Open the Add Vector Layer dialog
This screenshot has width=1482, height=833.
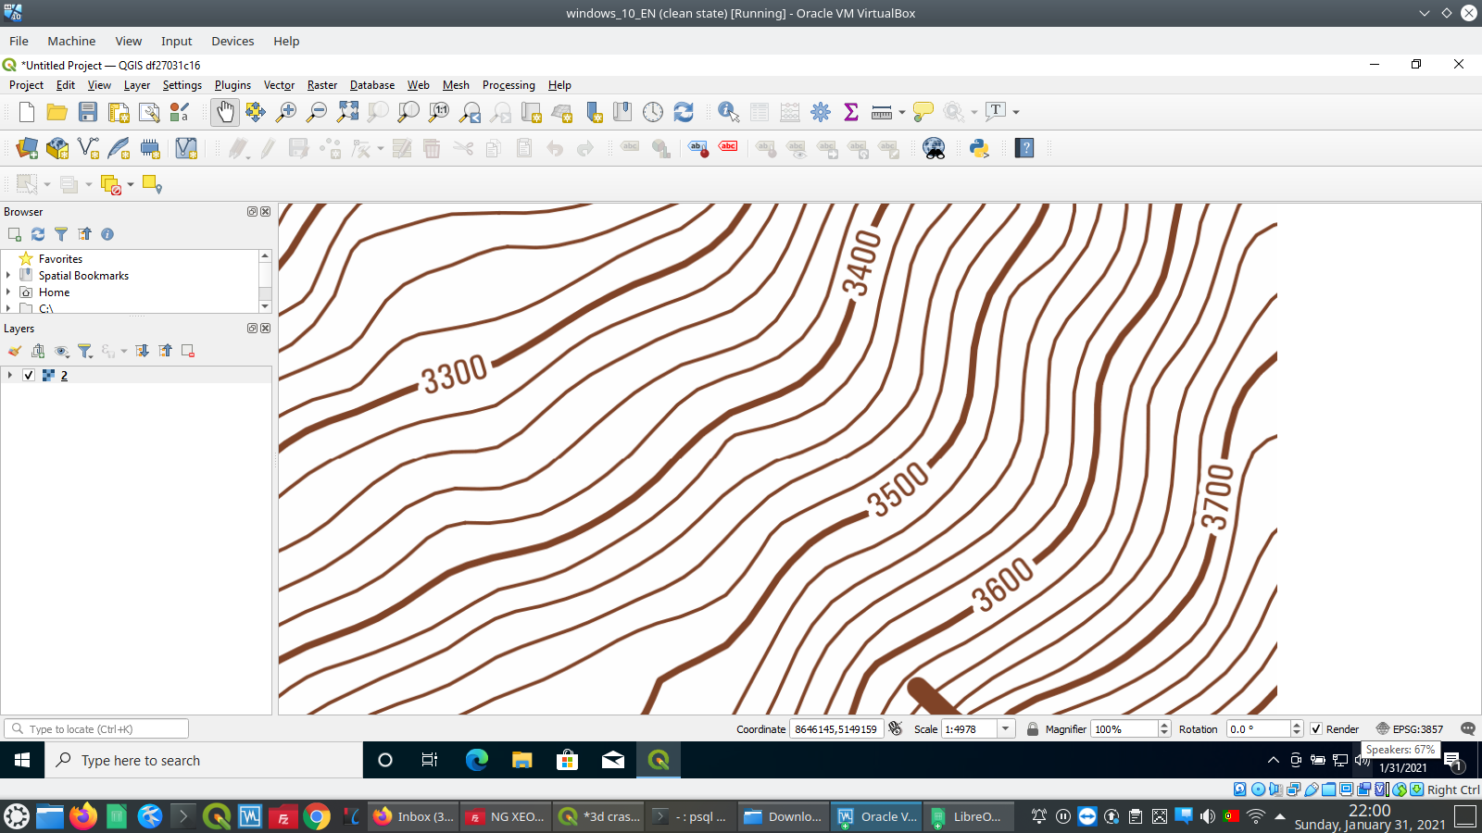point(88,148)
